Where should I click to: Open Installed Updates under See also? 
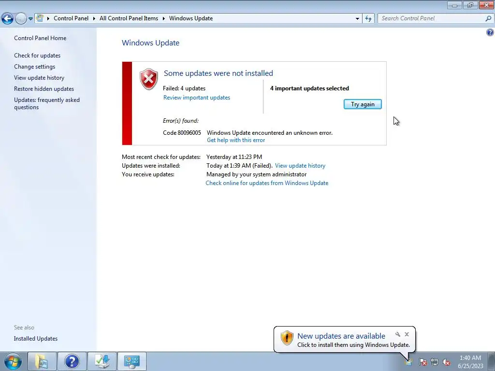(x=36, y=339)
